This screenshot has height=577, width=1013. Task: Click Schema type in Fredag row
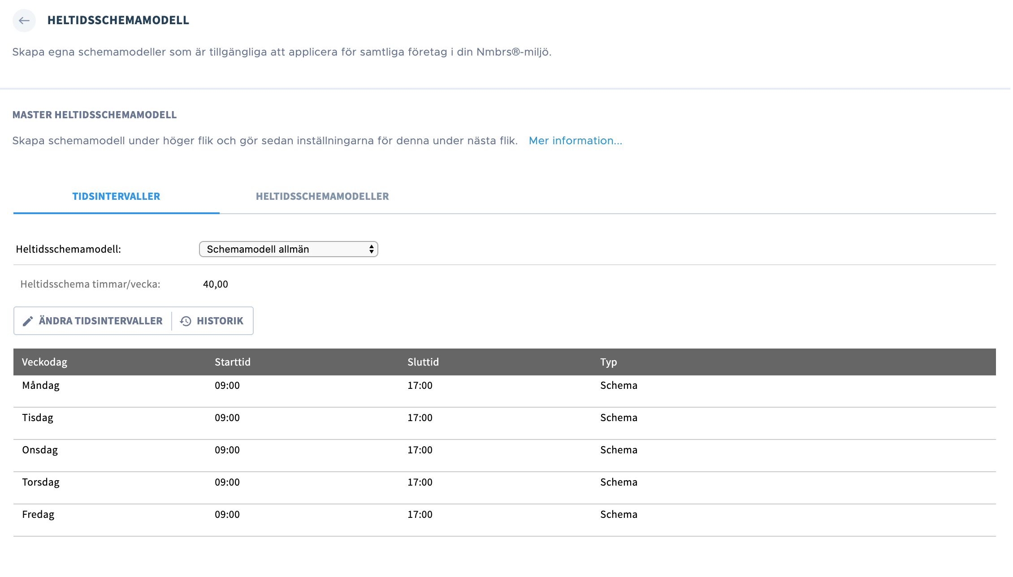[x=619, y=514]
